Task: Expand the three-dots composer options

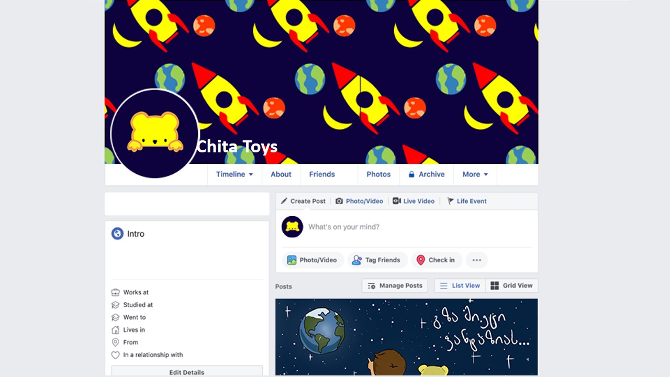Action: click(x=477, y=260)
